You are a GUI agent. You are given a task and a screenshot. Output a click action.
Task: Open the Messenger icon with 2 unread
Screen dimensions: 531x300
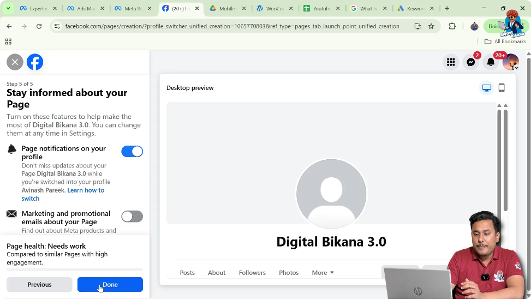pyautogui.click(x=471, y=62)
